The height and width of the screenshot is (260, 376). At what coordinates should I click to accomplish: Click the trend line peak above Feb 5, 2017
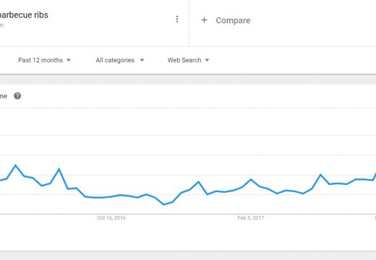click(x=251, y=179)
